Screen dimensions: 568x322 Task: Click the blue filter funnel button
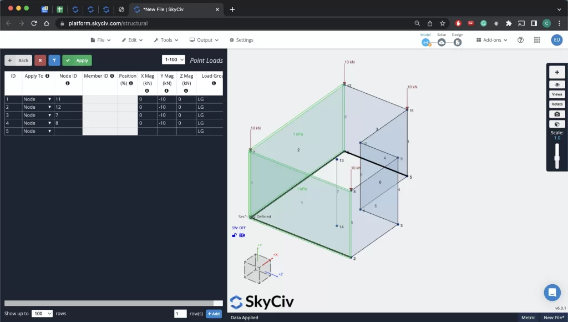54,60
